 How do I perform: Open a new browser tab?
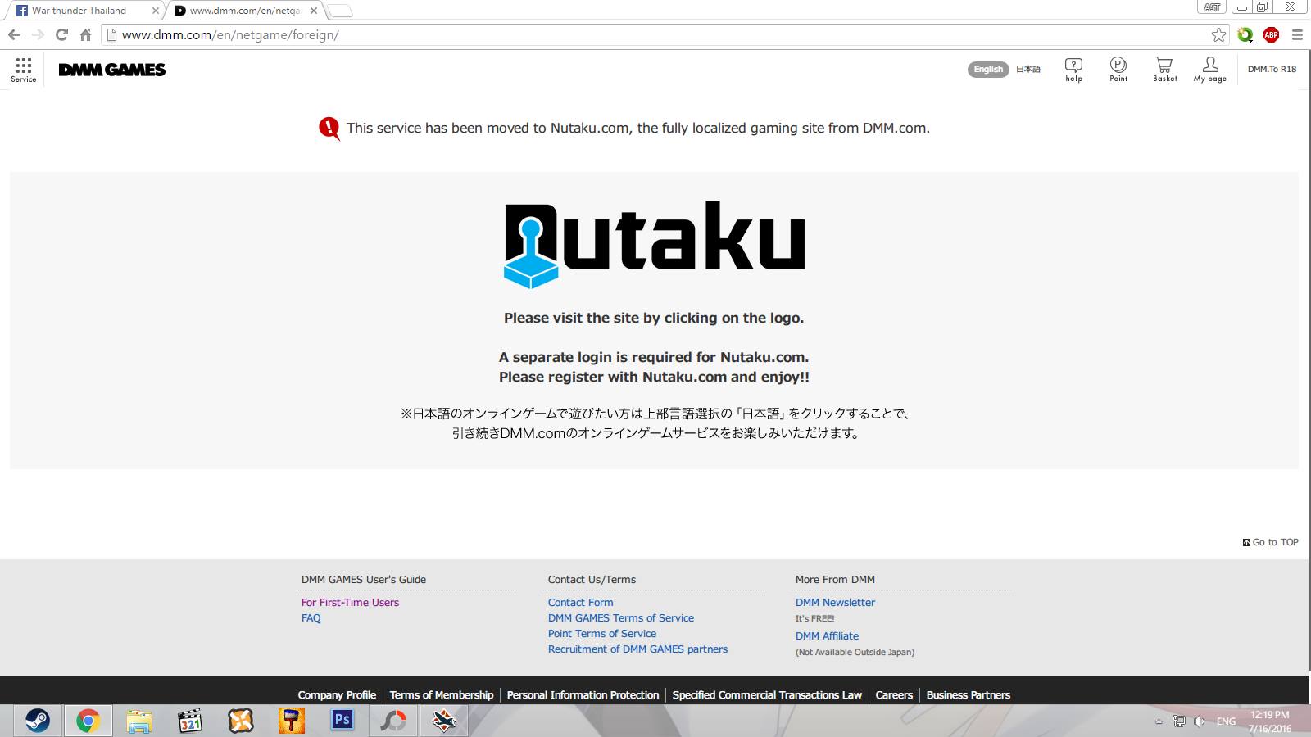coord(340,11)
